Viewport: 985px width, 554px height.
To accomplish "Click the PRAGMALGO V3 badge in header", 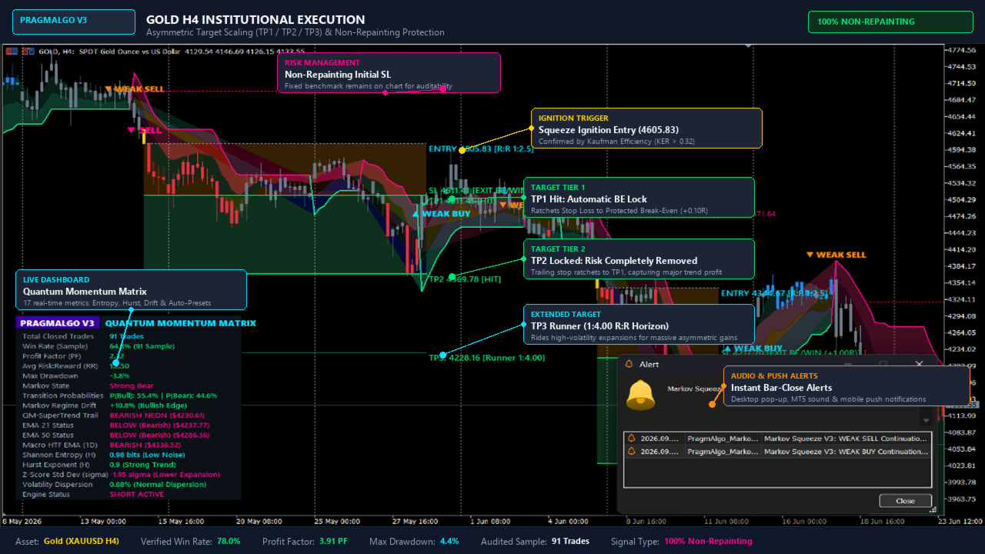I will pos(74,22).
